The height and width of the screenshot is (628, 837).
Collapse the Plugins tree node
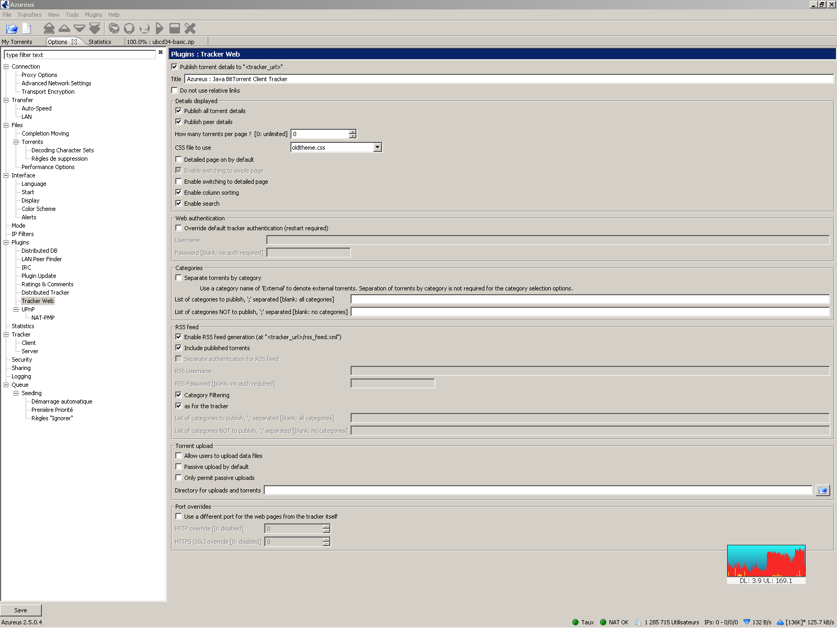pyautogui.click(x=6, y=242)
